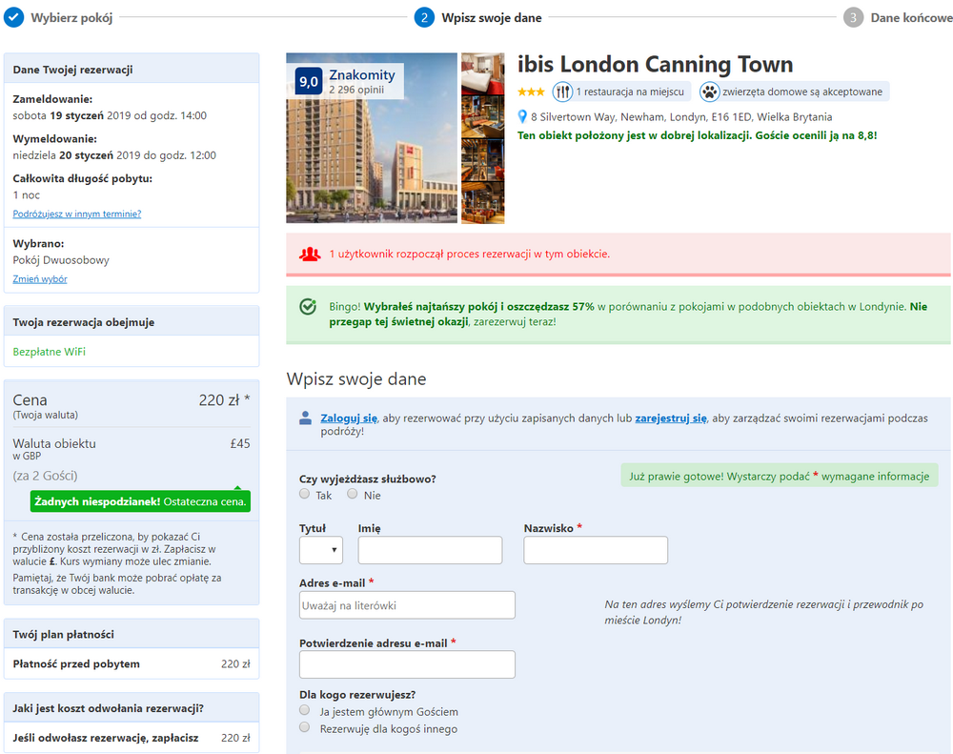Screen dimensions: 953x754
Task: Click the Zmień wybór link
Action: (40, 279)
